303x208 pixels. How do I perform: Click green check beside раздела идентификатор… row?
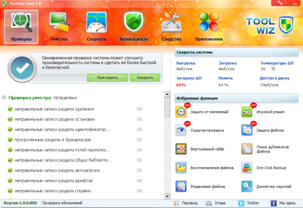coord(10,129)
